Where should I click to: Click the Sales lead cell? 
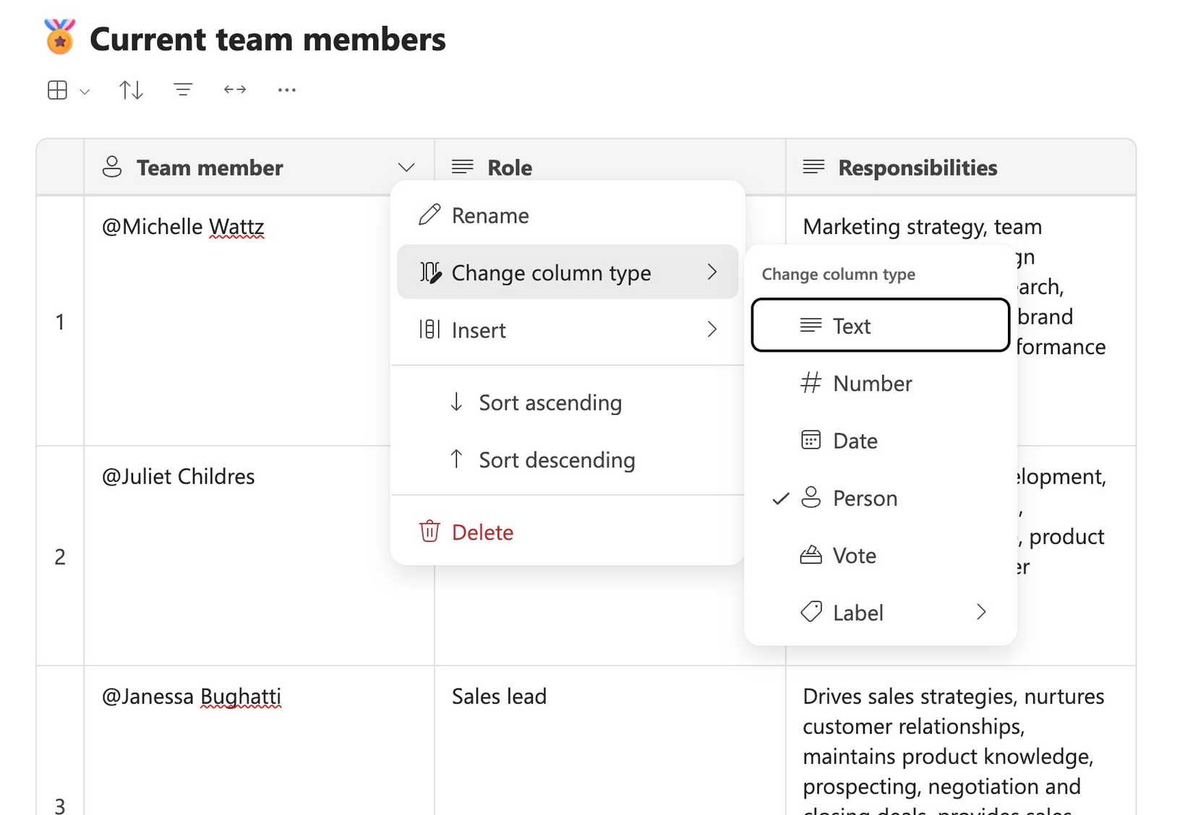[499, 697]
